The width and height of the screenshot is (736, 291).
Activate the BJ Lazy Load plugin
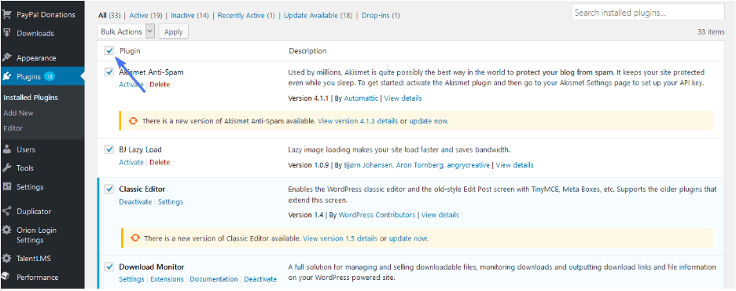(x=131, y=162)
